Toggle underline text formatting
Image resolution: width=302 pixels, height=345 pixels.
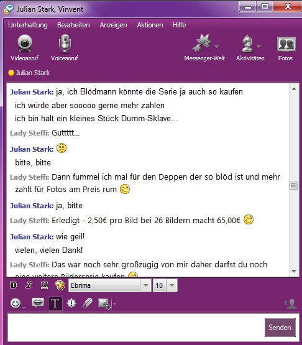(x=44, y=285)
